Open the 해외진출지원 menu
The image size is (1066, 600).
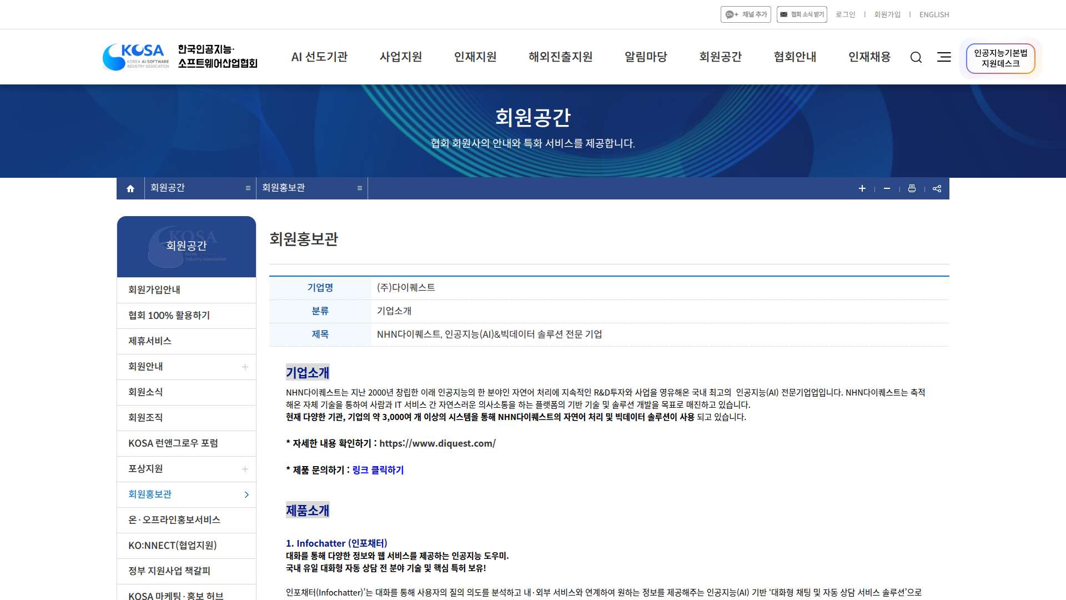coord(561,57)
